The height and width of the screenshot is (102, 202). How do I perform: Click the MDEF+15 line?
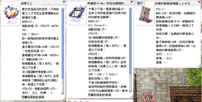coord(28,22)
